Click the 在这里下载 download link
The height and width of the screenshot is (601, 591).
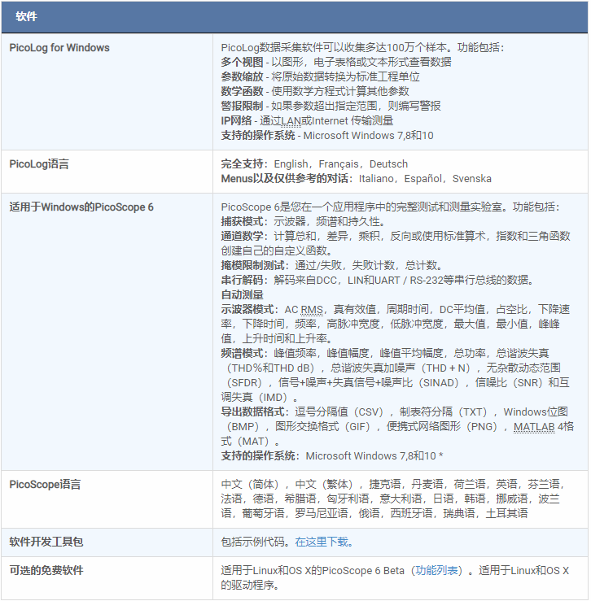(x=324, y=542)
